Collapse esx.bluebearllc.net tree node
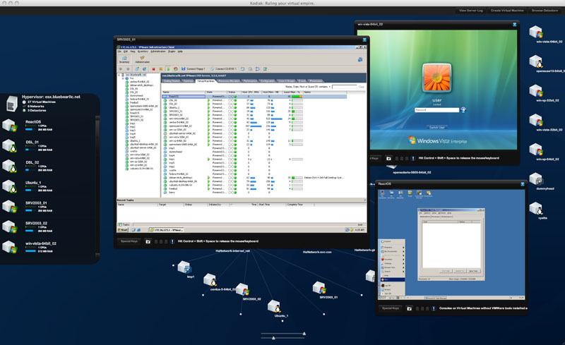 click(x=119, y=75)
